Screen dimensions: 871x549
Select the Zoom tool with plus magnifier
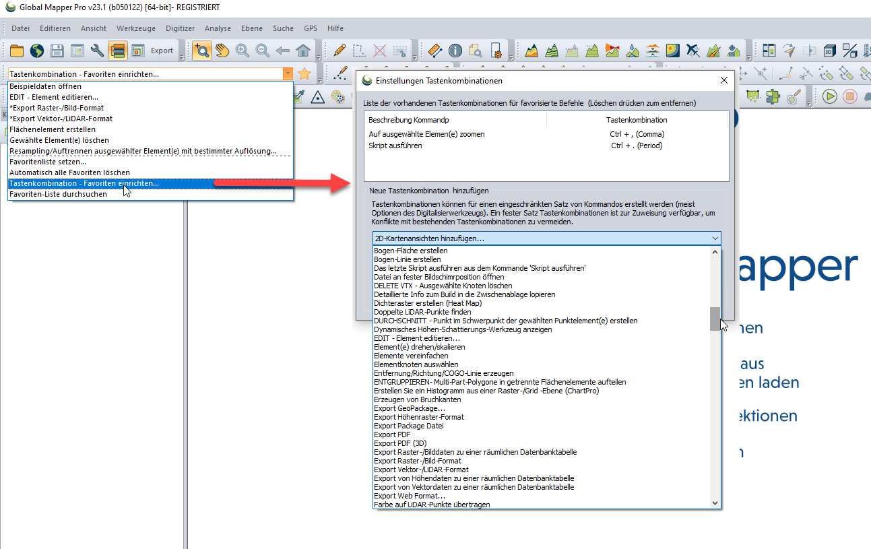(x=201, y=51)
